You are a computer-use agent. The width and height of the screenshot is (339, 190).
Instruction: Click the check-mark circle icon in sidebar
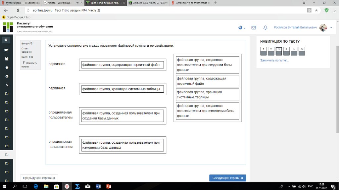pos(7,76)
